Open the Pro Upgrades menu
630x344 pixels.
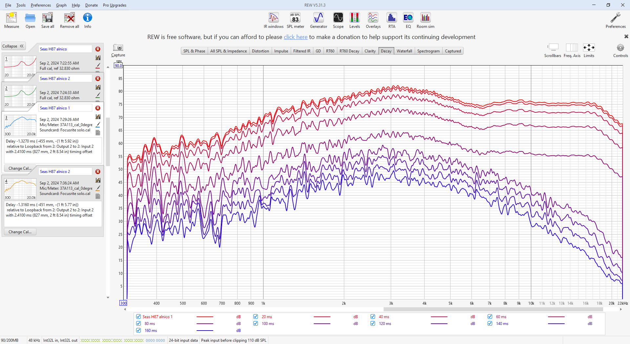click(115, 5)
